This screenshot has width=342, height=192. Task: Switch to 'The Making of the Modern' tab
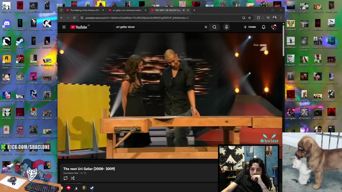pyautogui.click(x=84, y=10)
